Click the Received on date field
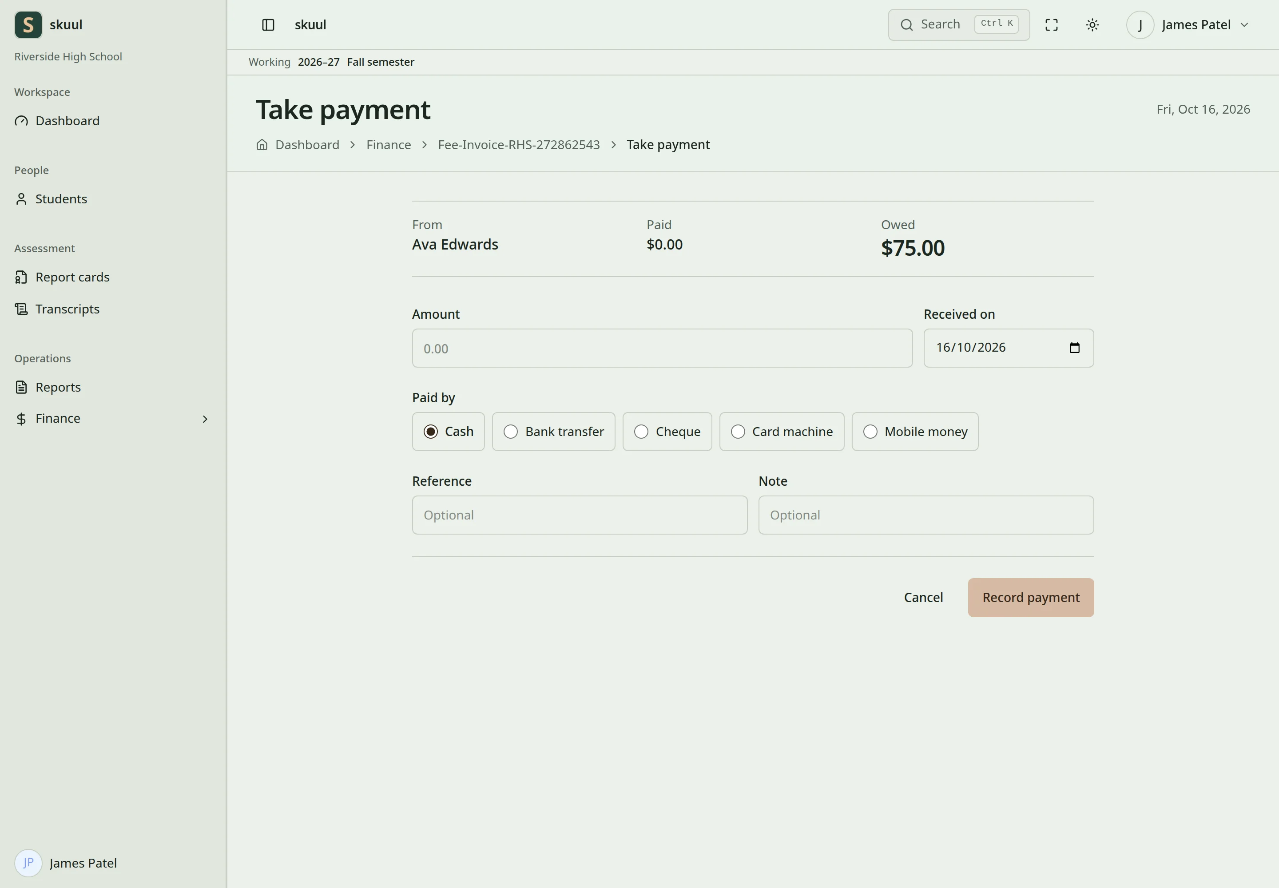The image size is (1279, 888). point(1008,348)
